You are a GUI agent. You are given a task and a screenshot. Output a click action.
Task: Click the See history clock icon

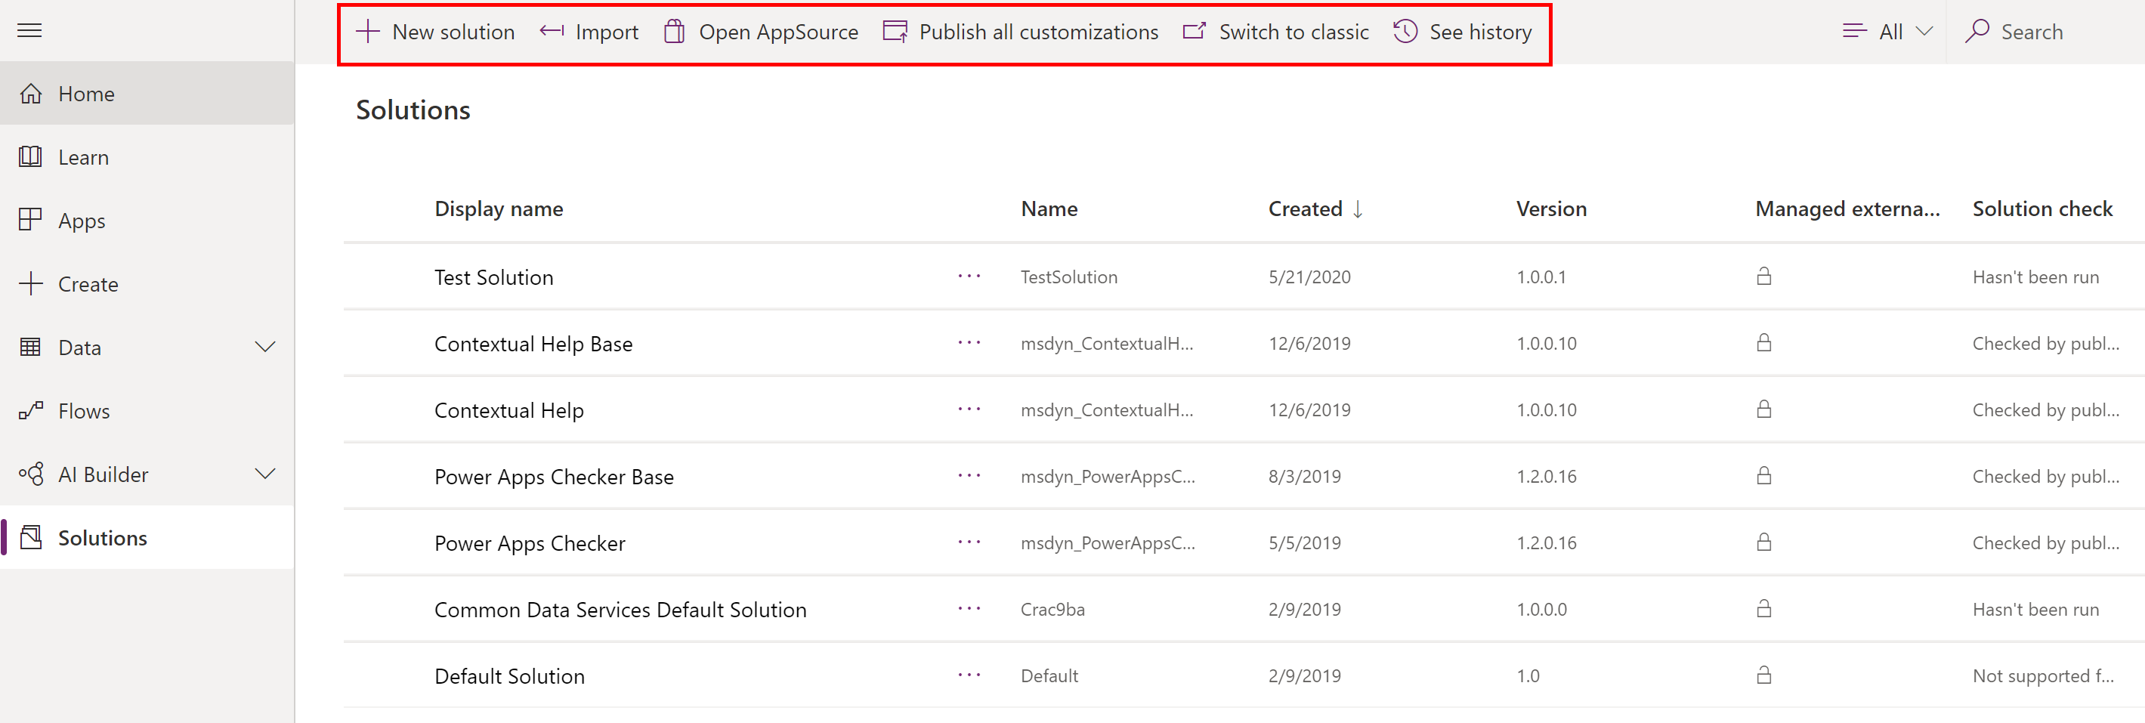tap(1405, 32)
